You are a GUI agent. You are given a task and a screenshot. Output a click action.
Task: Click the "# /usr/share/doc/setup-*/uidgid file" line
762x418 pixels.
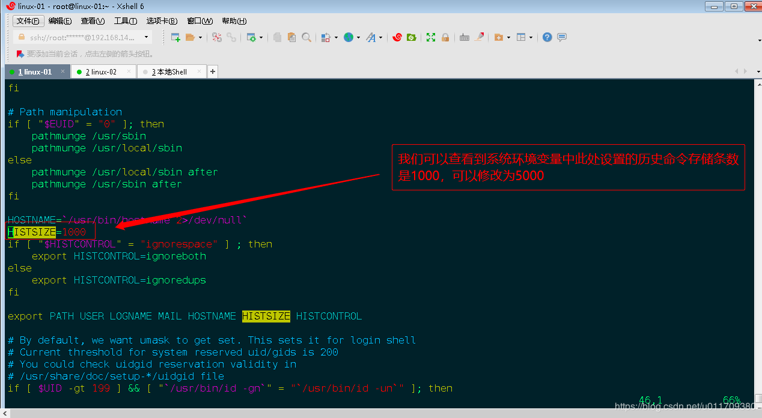(x=116, y=376)
